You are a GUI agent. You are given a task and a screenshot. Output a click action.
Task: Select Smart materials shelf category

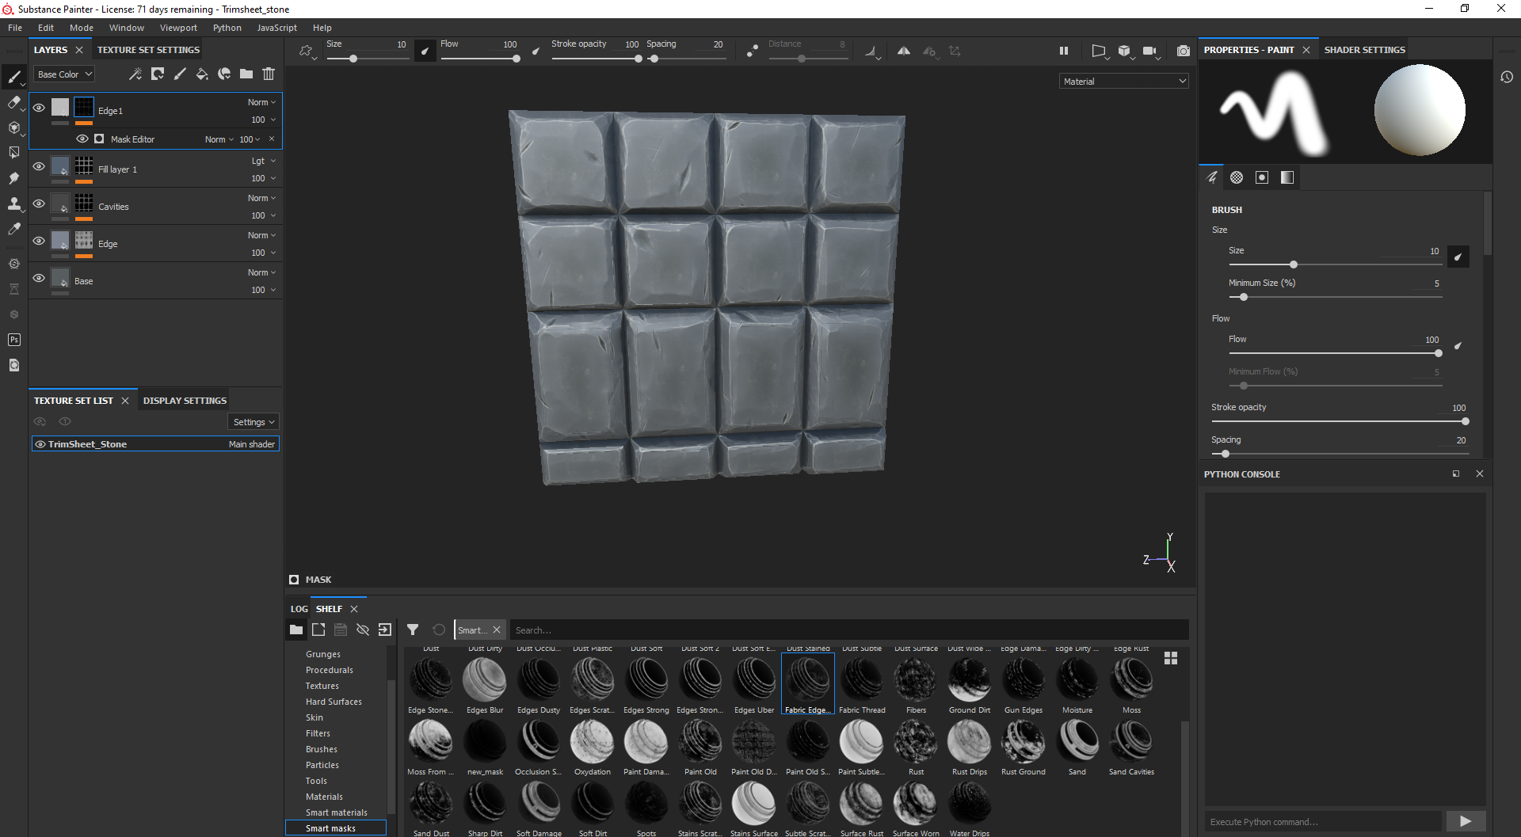[336, 812]
